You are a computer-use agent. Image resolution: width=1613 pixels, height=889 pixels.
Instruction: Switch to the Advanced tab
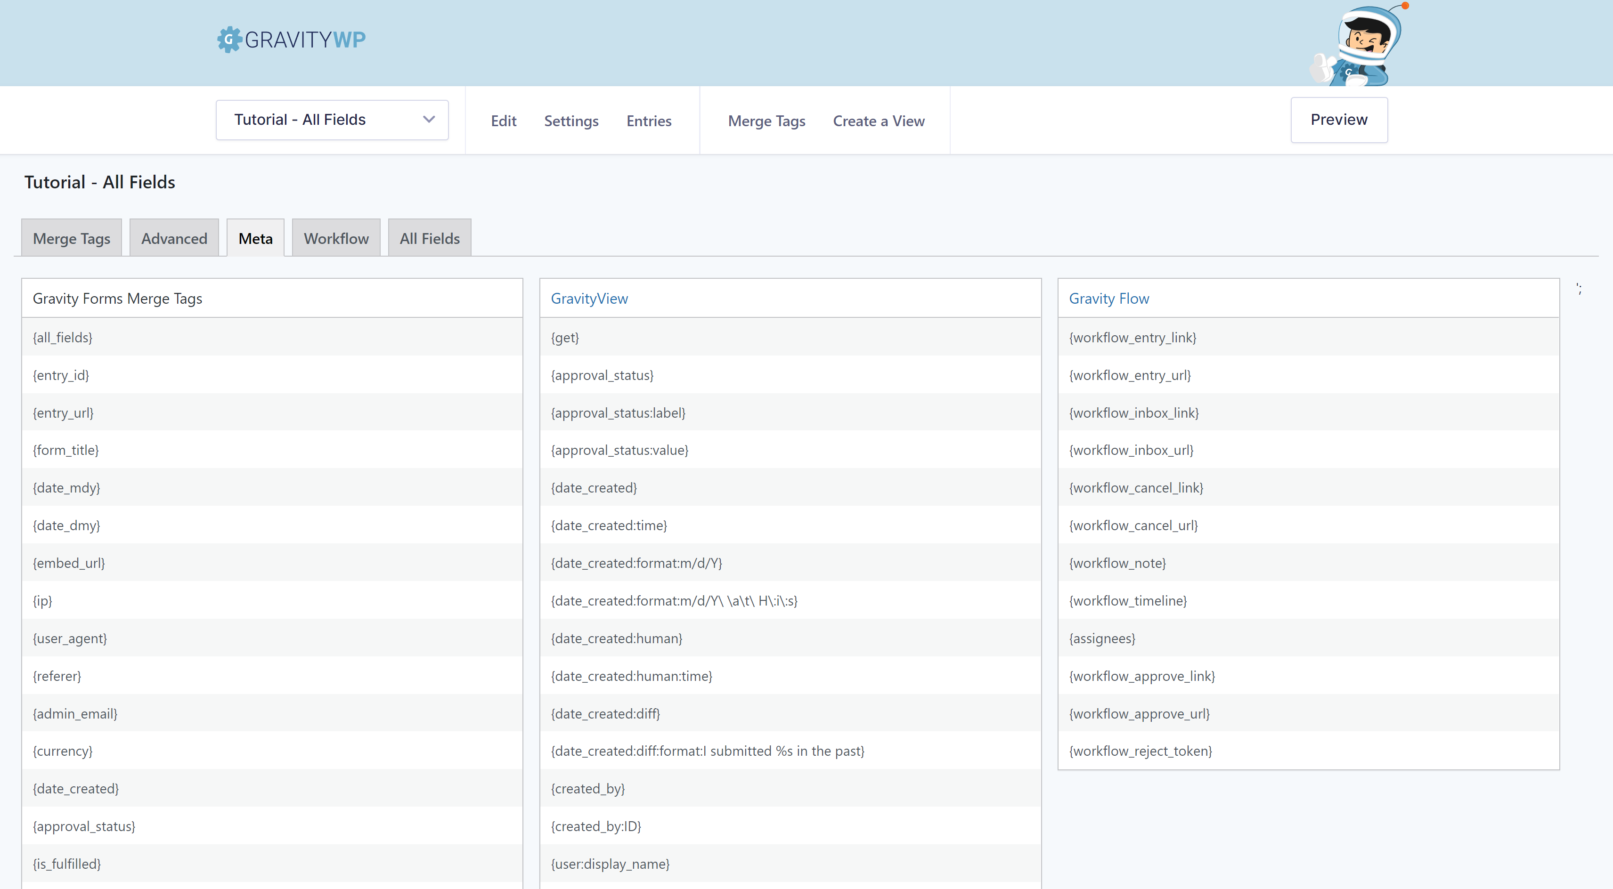coord(174,238)
